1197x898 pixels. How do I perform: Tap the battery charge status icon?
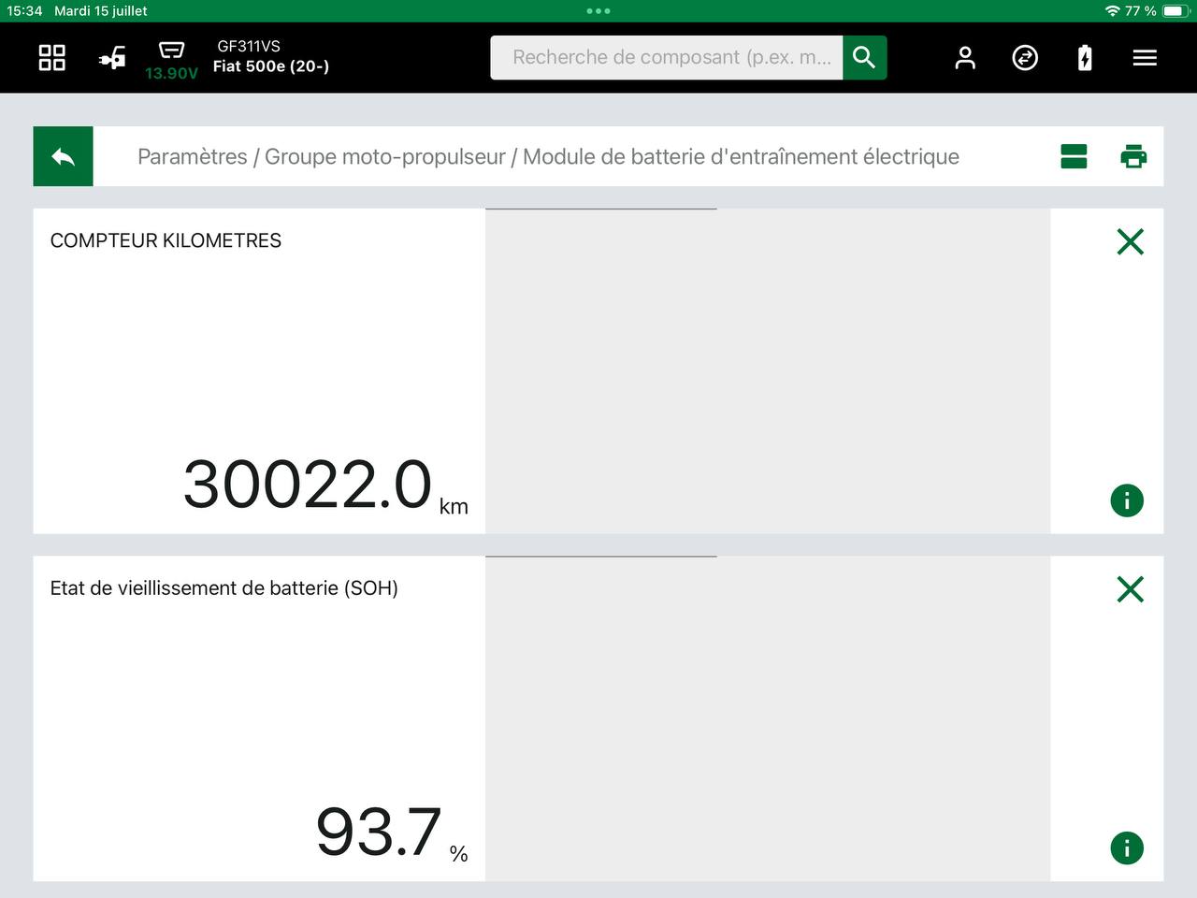click(x=1085, y=58)
